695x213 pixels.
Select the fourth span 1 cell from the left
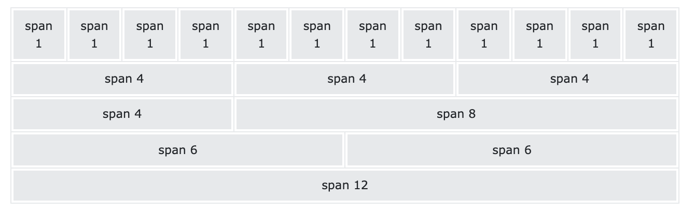click(x=205, y=35)
